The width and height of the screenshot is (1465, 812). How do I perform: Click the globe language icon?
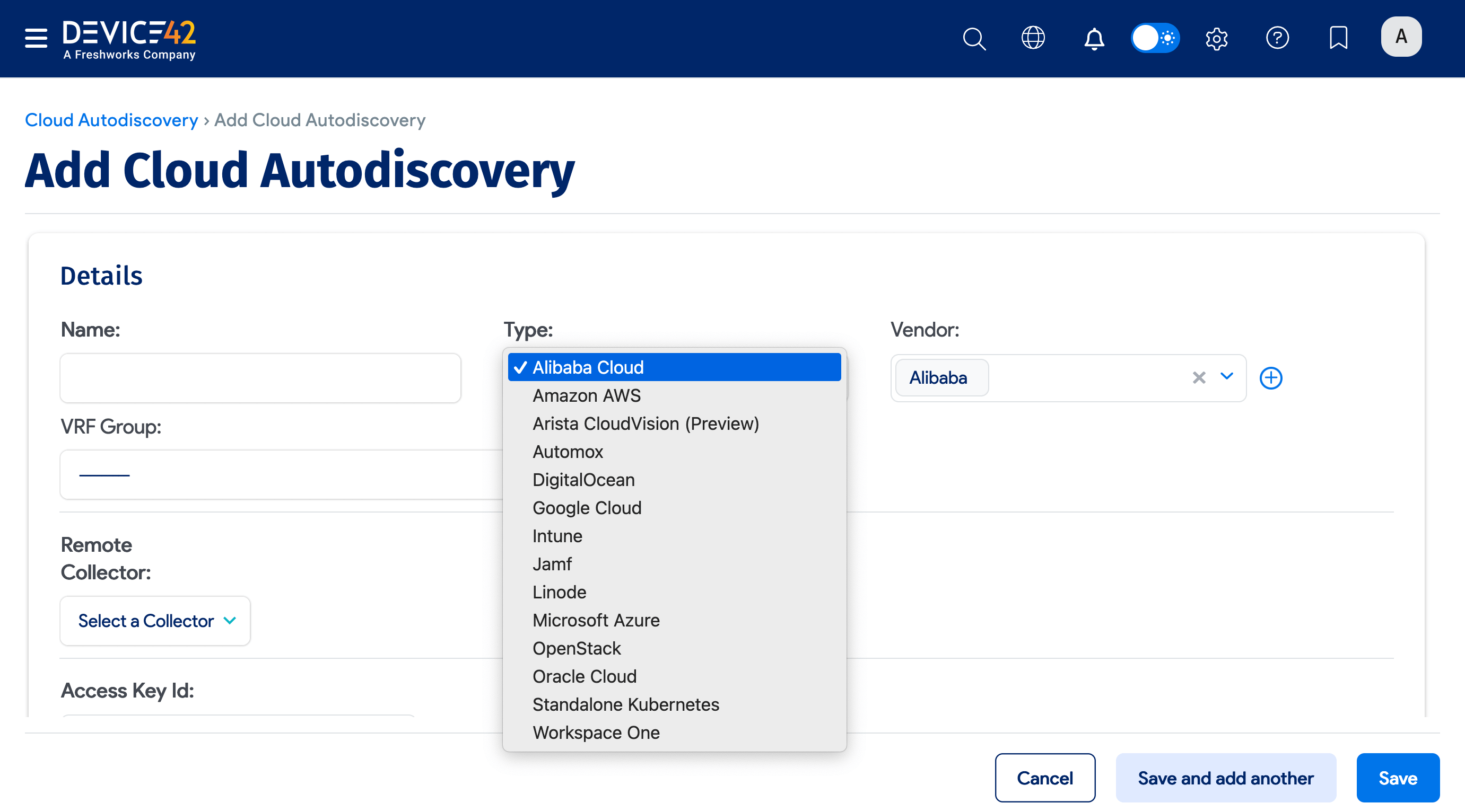click(x=1033, y=38)
